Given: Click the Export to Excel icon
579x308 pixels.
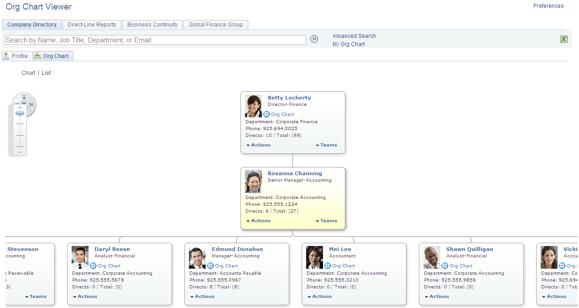Looking at the screenshot, I should [x=563, y=39].
